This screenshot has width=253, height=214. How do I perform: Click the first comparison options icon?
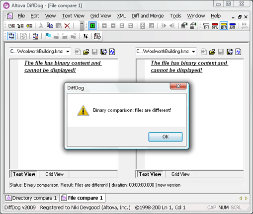pyautogui.click(x=184, y=26)
